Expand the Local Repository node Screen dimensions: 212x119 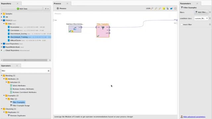(x=1, y=44)
